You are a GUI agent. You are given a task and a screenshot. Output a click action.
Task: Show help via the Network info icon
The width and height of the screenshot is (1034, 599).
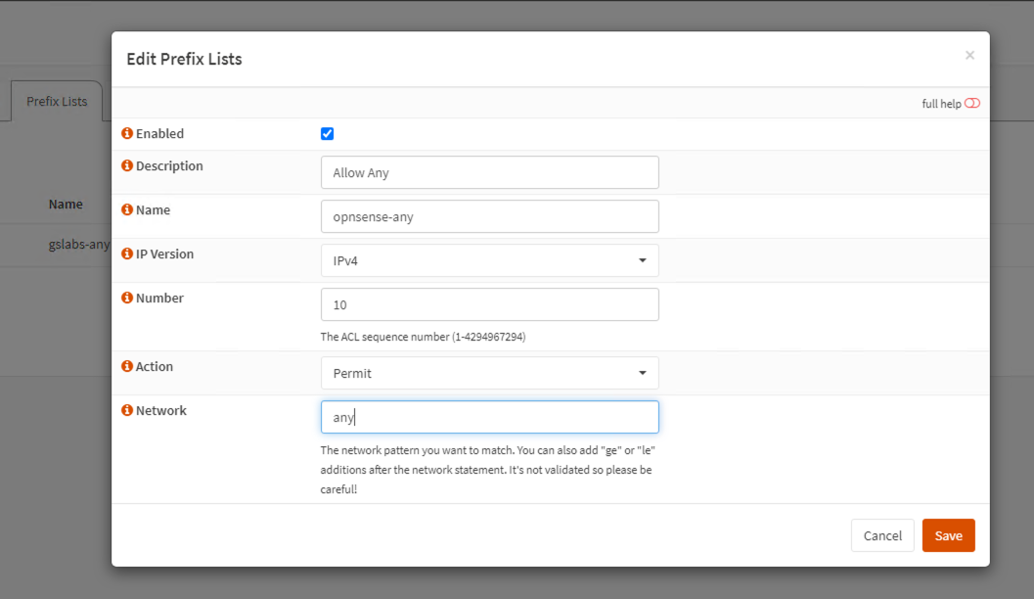[x=127, y=410]
